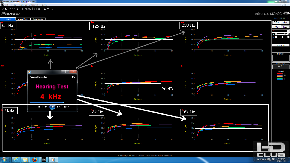Switch graphs to 3D view
This screenshot has width=290, height=163.
pyautogui.click(x=39, y=9)
